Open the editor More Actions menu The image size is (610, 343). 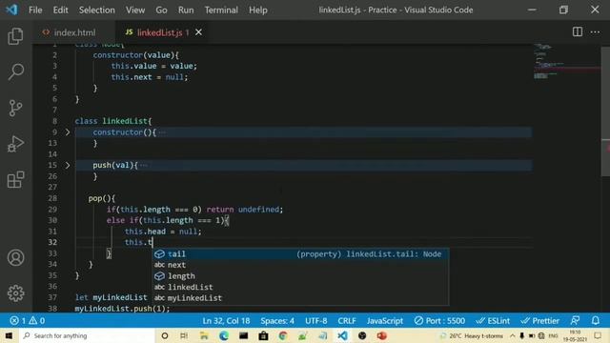pos(595,31)
